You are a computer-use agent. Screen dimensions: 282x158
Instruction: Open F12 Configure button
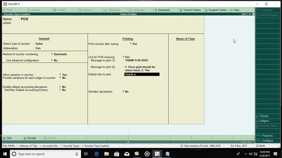click(265, 140)
